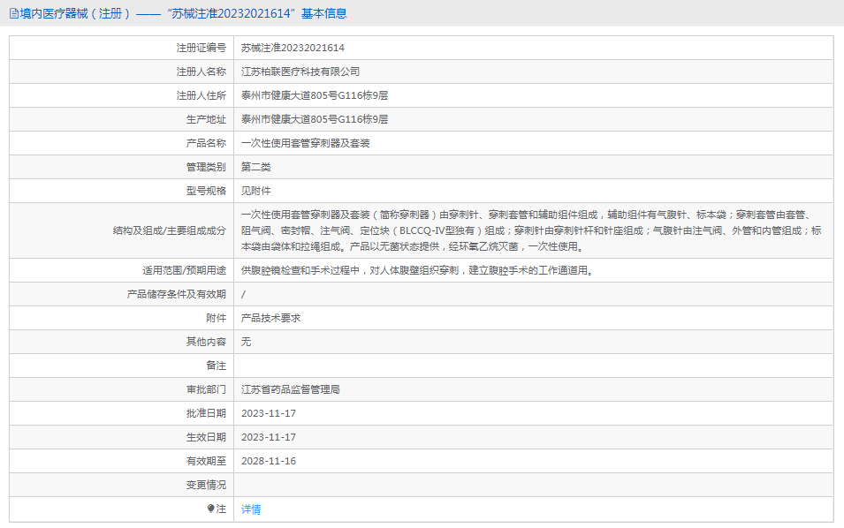Open the 详情 link in the 注 row

coord(251,509)
